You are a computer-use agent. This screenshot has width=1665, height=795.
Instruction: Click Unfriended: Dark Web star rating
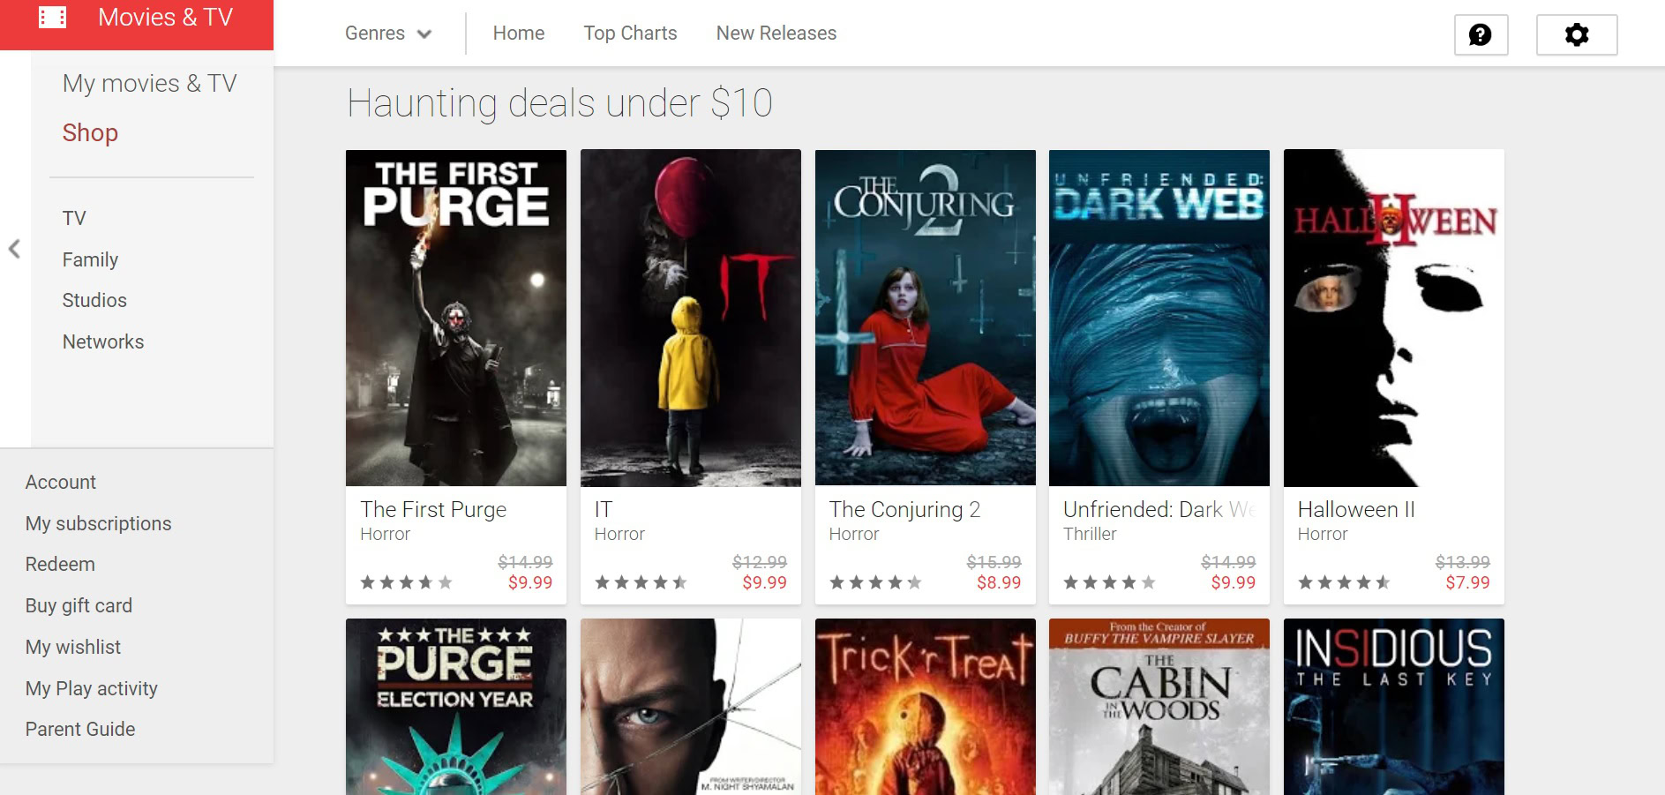tap(1109, 582)
